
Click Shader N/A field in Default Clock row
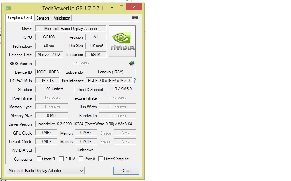tap(125, 141)
